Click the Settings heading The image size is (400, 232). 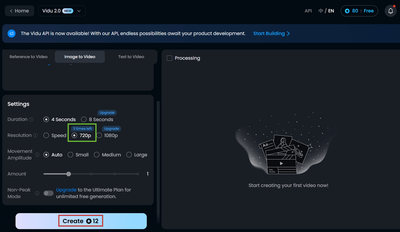18,104
